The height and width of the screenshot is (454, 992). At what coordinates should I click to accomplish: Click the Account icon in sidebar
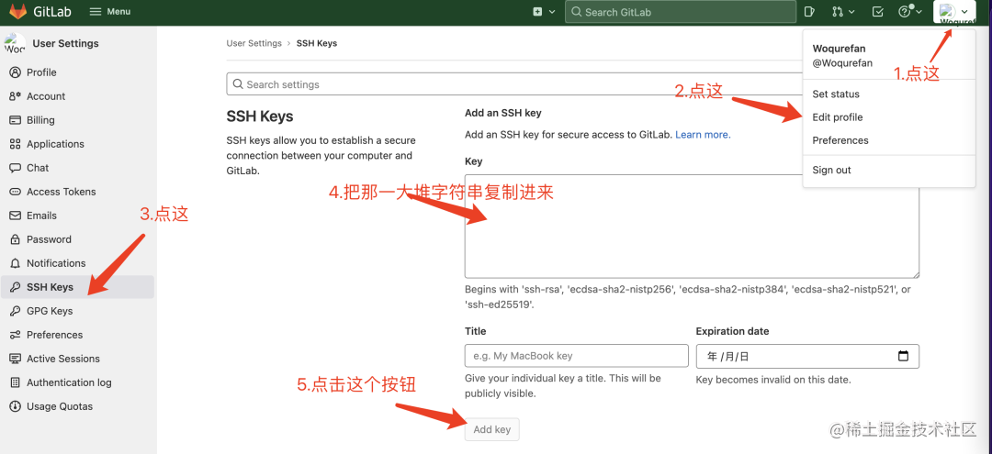[16, 96]
